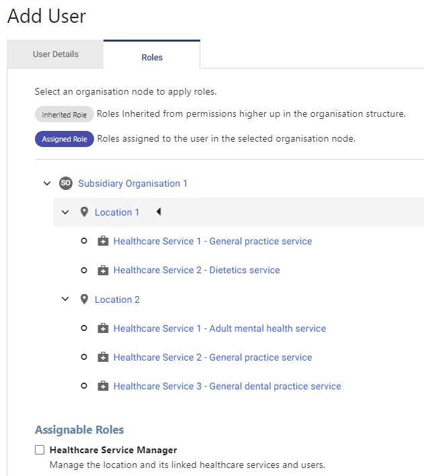The image size is (424, 476).
Task: Click the medical bag icon for Location 1 General practice service
Action: pos(103,241)
